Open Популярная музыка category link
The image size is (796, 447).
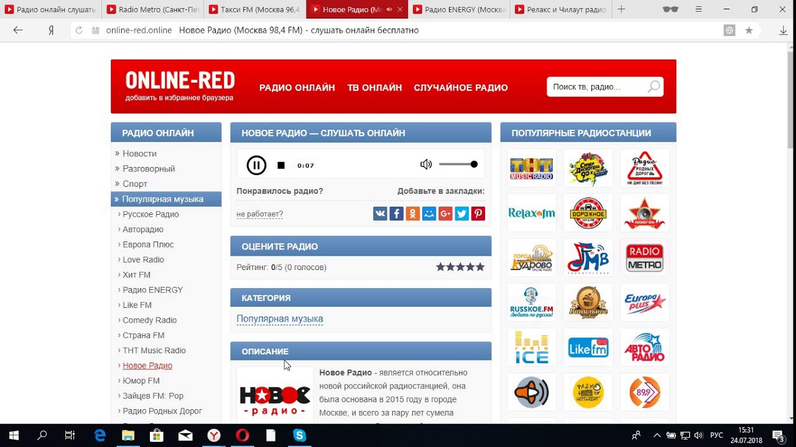pos(280,318)
